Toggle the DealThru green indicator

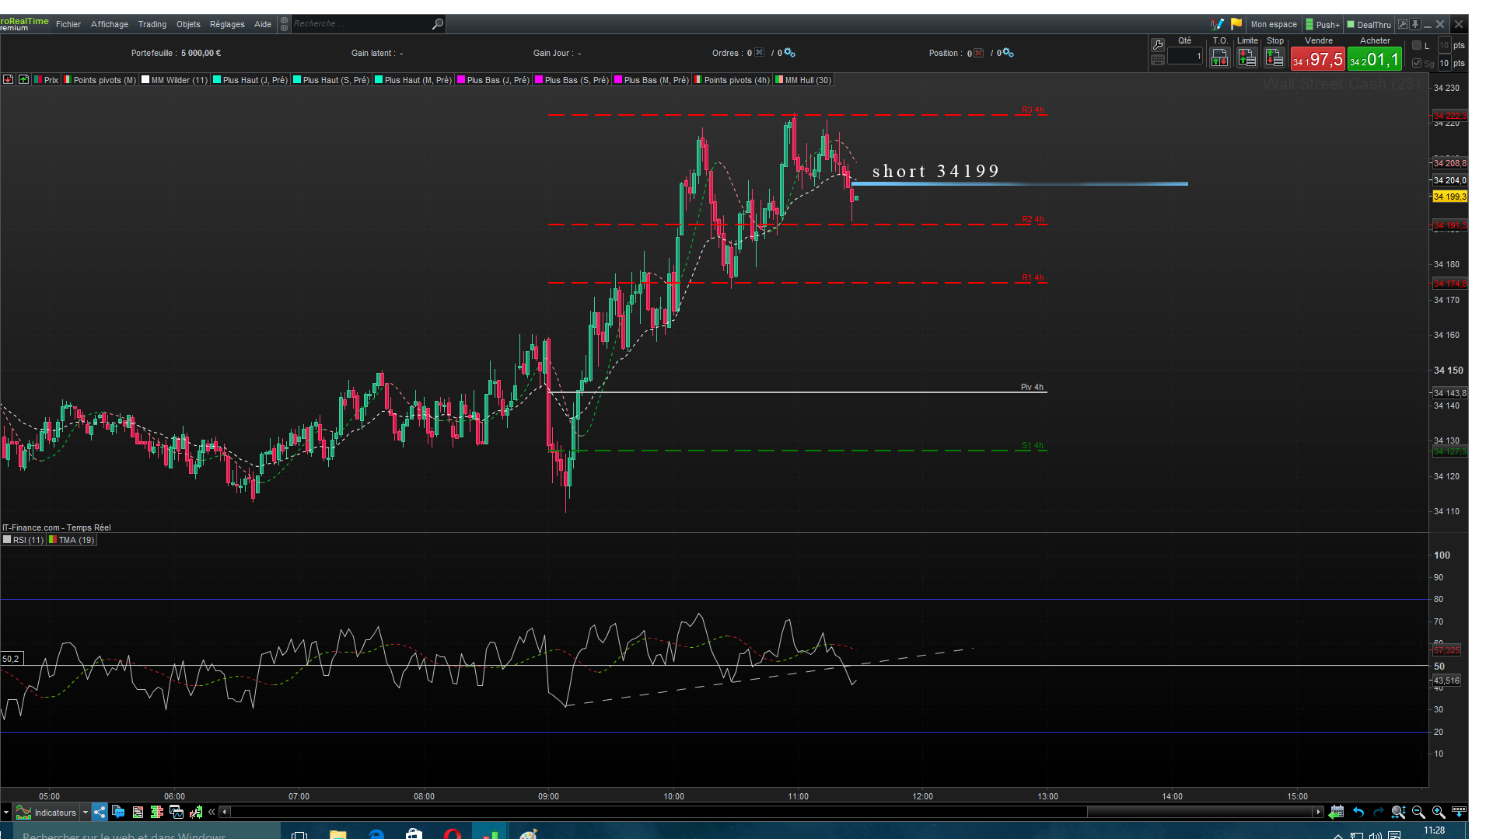1351,24
